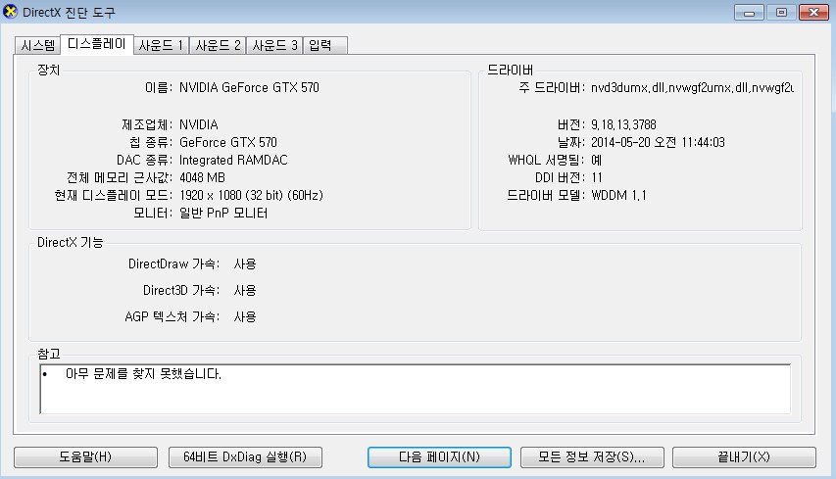This screenshot has width=836, height=479.
Task: Switch to the 시스템 tab
Action: tap(38, 46)
